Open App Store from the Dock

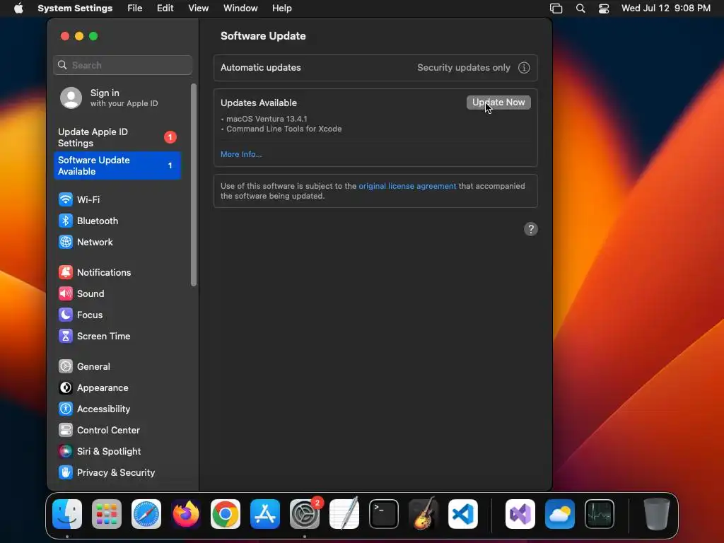coord(265,513)
